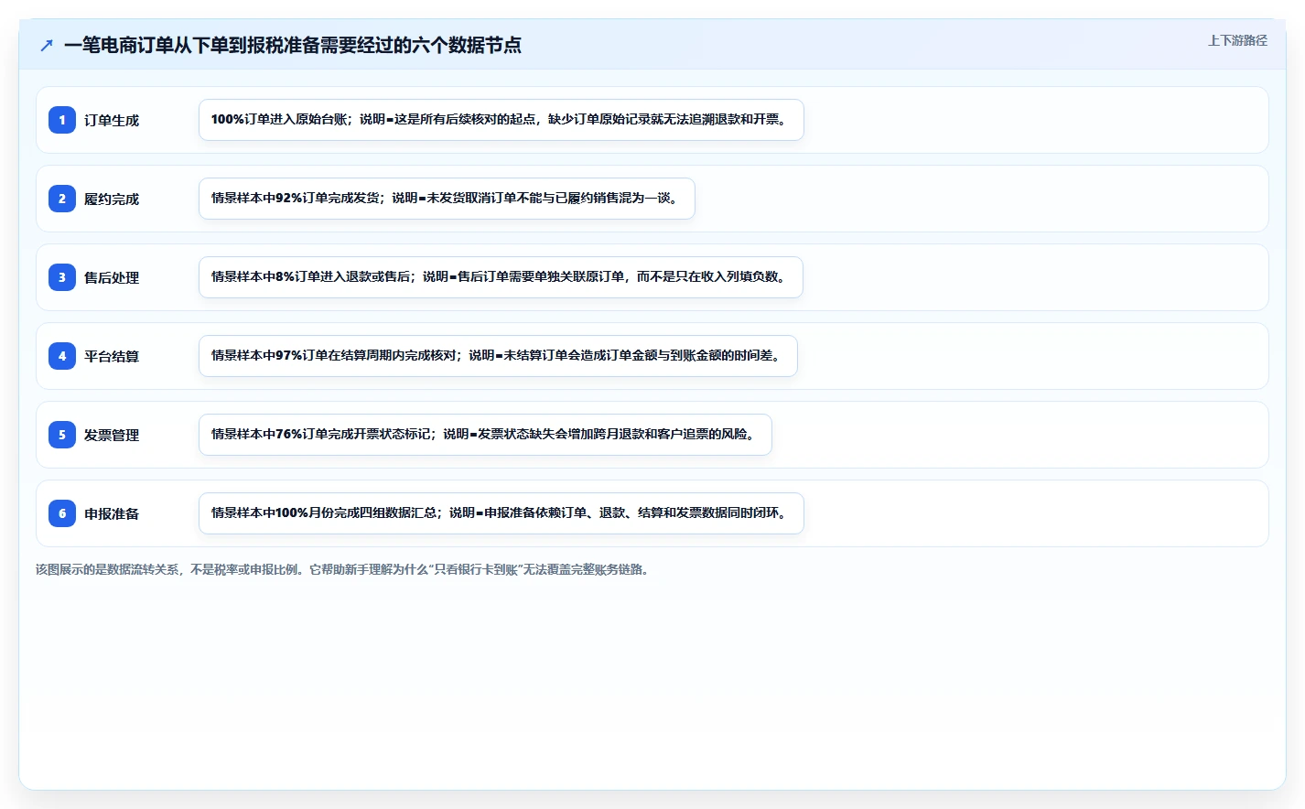This screenshot has width=1305, height=809.
Task: Click the description box starting 100%订单进入原始台账
Action: coord(502,120)
